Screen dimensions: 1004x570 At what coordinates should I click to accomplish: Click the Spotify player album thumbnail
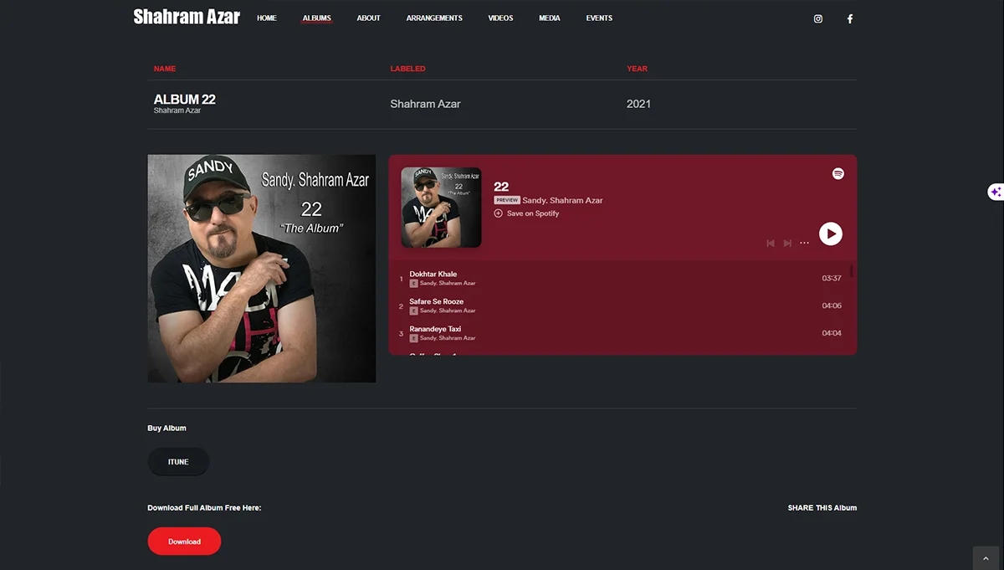(441, 208)
